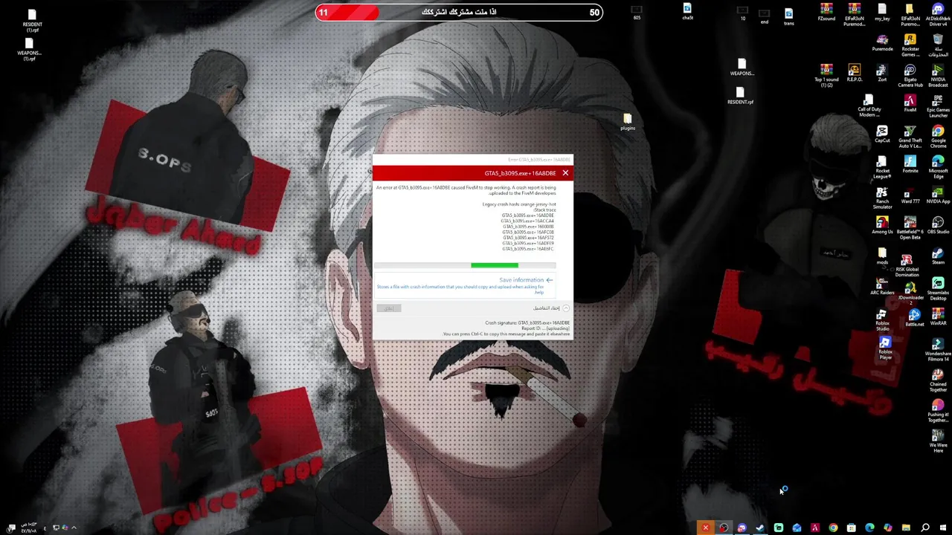
Task: Open OBS Studio desktop shortcut
Action: pyautogui.click(x=938, y=225)
